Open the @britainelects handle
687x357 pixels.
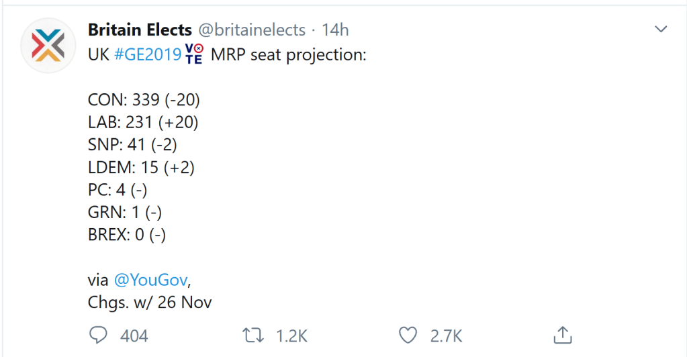(252, 30)
